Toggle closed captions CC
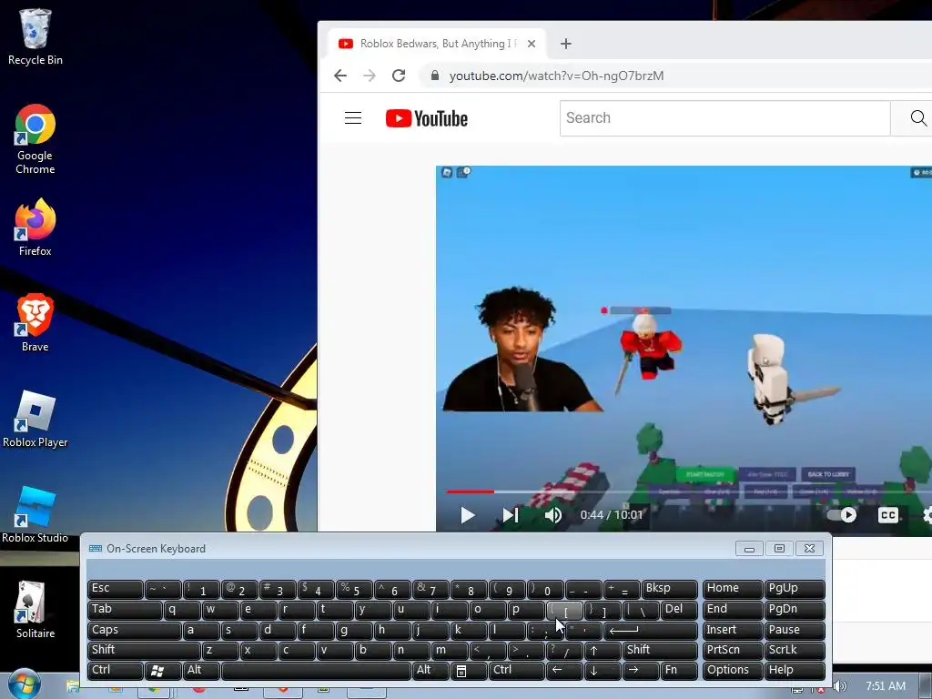The width and height of the screenshot is (932, 699). point(888,515)
